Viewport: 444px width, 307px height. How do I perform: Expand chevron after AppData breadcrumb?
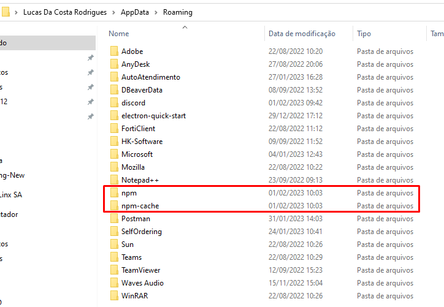156,12
